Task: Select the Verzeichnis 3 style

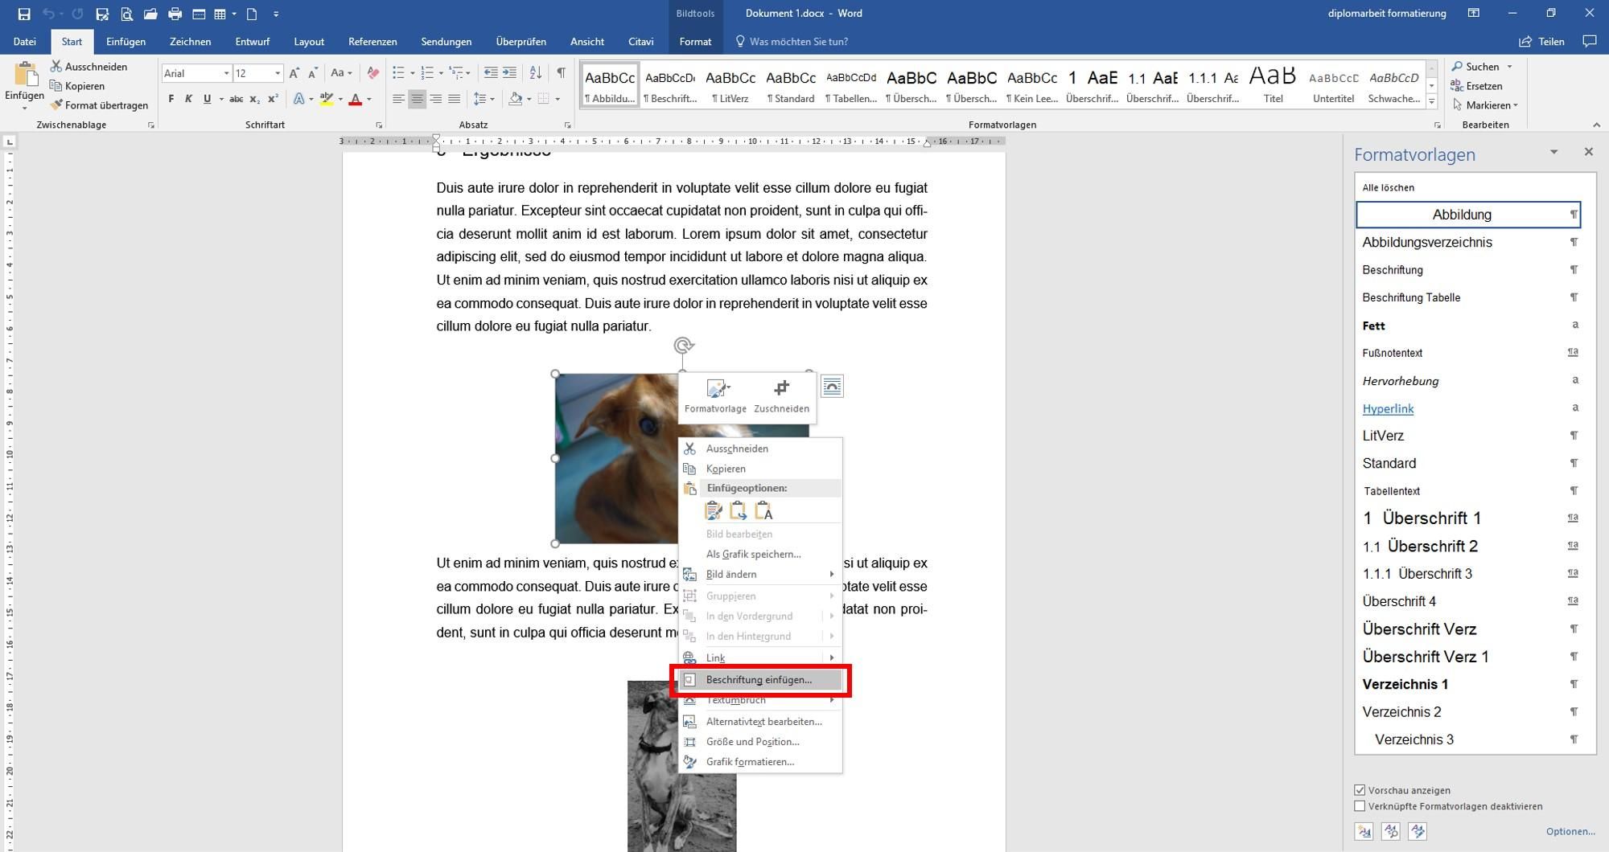Action: [x=1468, y=739]
